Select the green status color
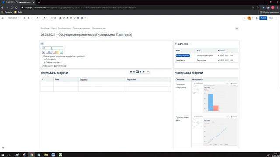This screenshot has width=280, height=157. pos(61,52)
